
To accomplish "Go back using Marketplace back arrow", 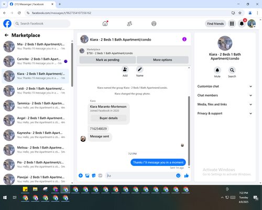I will (x=6, y=35).
